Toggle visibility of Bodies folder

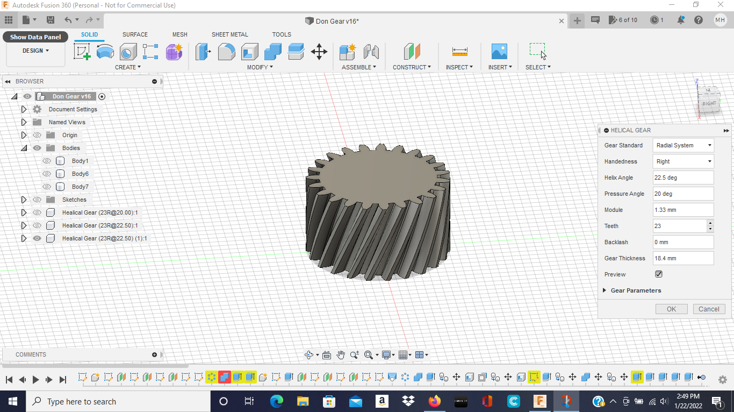37,148
